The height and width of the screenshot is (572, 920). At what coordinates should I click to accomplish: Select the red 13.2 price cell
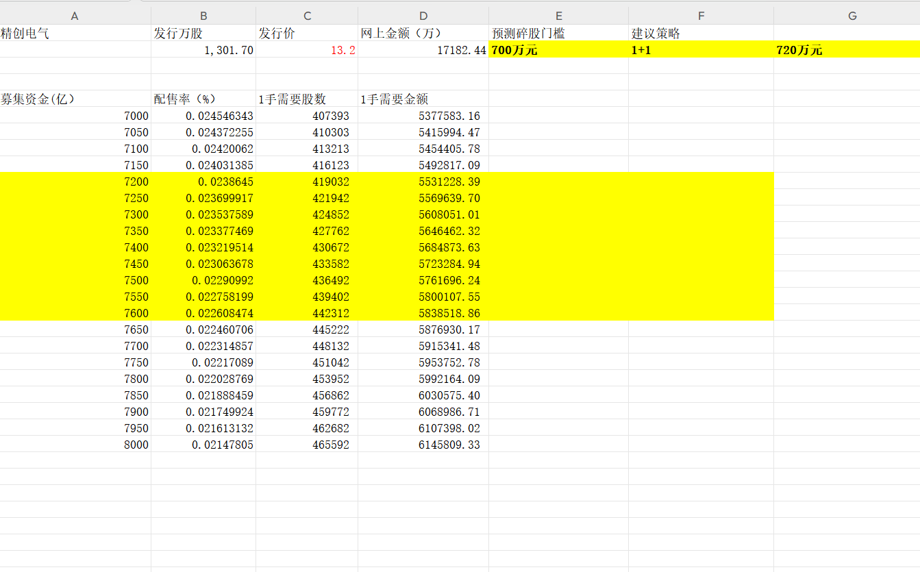[x=307, y=49]
